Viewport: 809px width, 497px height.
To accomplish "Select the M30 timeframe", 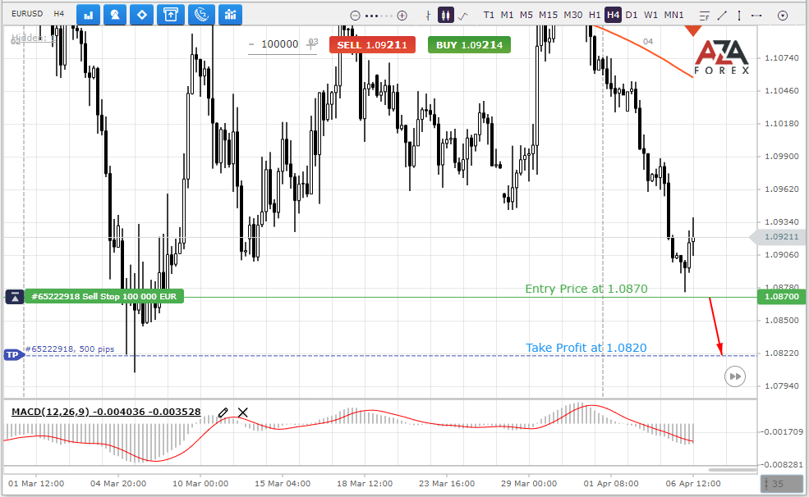I will [x=572, y=15].
